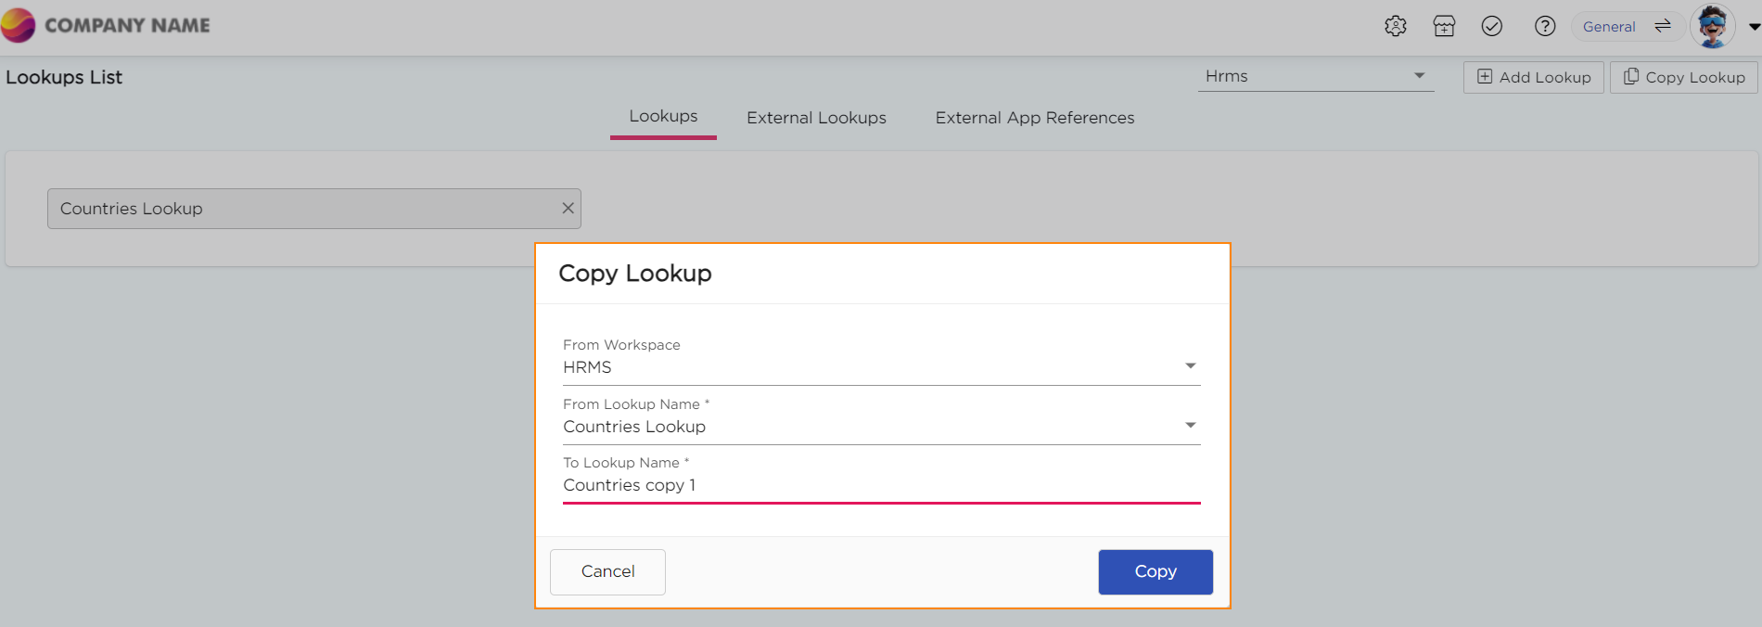
Task: Switch to the Lookups tab
Action: point(663,117)
